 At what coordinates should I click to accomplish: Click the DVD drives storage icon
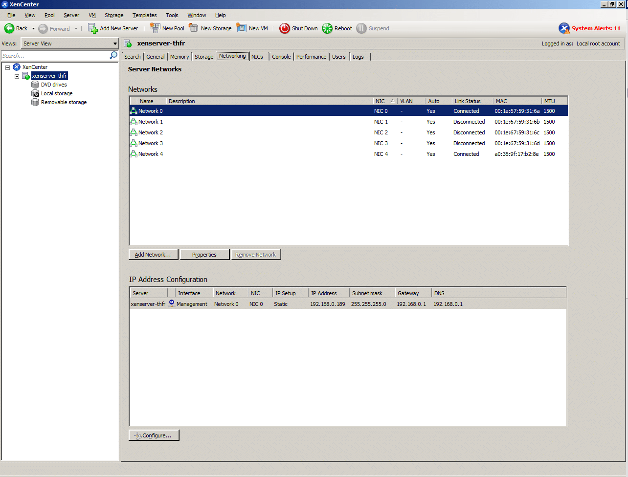(x=35, y=85)
